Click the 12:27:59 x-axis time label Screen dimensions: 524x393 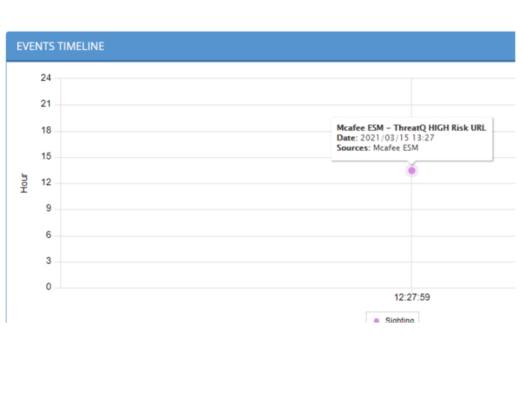pyautogui.click(x=412, y=297)
